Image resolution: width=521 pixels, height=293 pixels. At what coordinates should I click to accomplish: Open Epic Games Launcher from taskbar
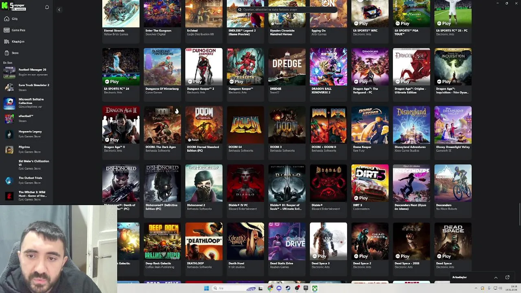coord(306,288)
